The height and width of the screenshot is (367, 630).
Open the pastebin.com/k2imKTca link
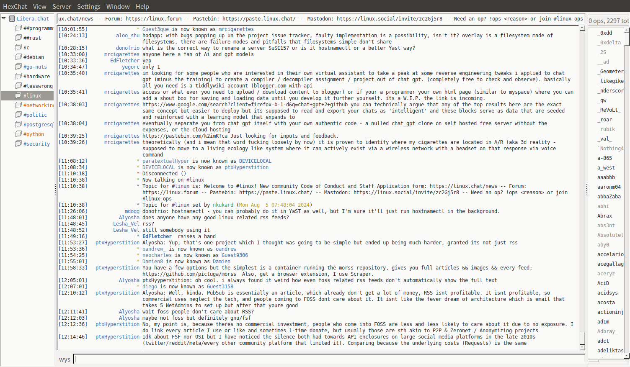185,136
